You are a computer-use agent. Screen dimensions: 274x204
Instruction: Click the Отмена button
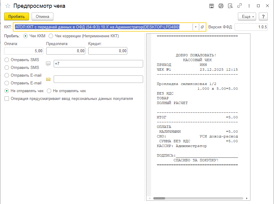click(42, 16)
